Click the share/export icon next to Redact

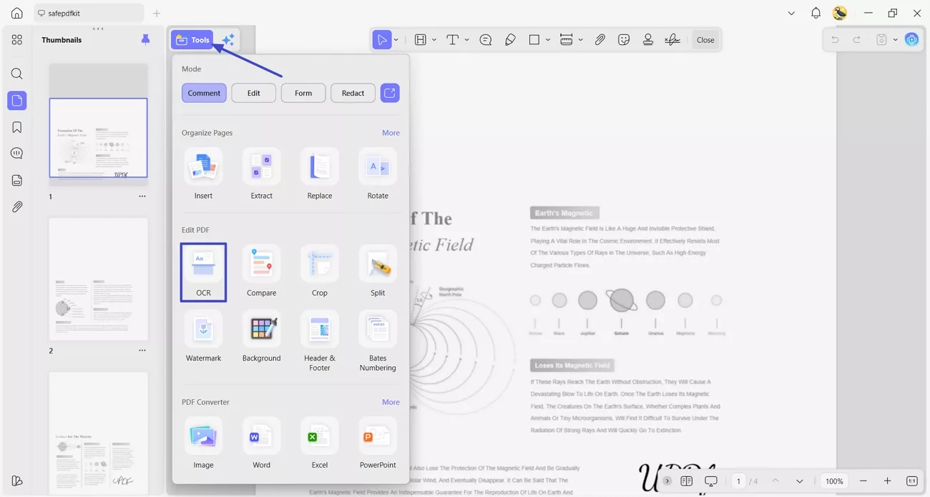tap(390, 93)
